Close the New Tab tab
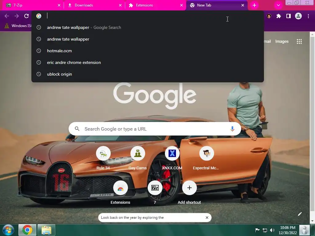This screenshot has width=315, height=236. tap(243, 5)
